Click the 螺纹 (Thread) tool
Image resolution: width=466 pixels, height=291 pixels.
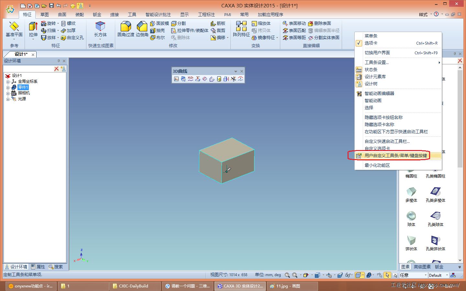click(x=68, y=23)
